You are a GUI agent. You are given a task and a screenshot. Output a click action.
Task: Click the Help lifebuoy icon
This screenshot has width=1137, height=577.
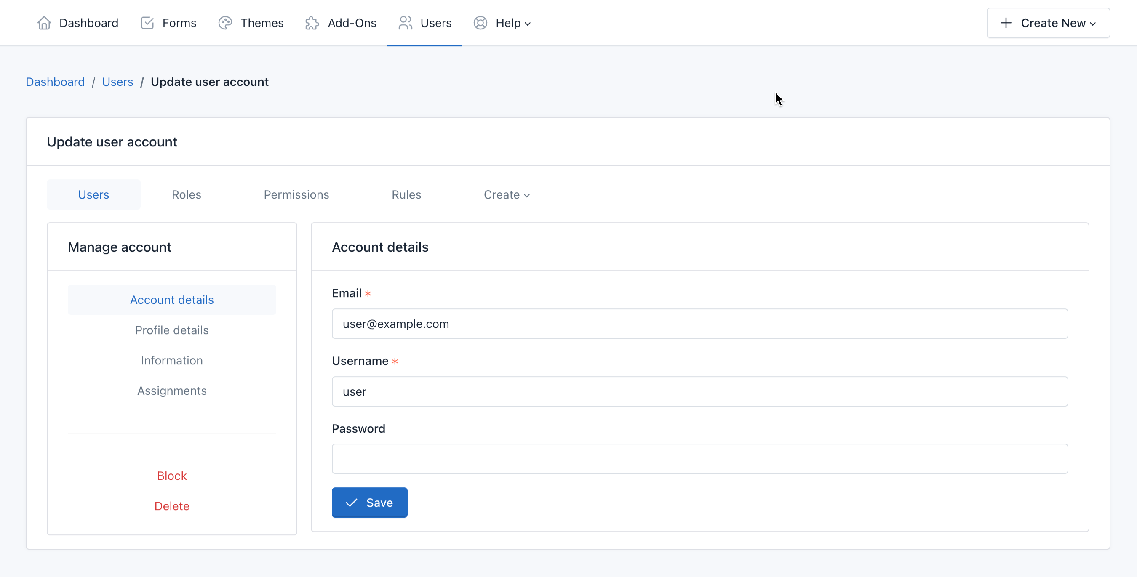click(480, 22)
